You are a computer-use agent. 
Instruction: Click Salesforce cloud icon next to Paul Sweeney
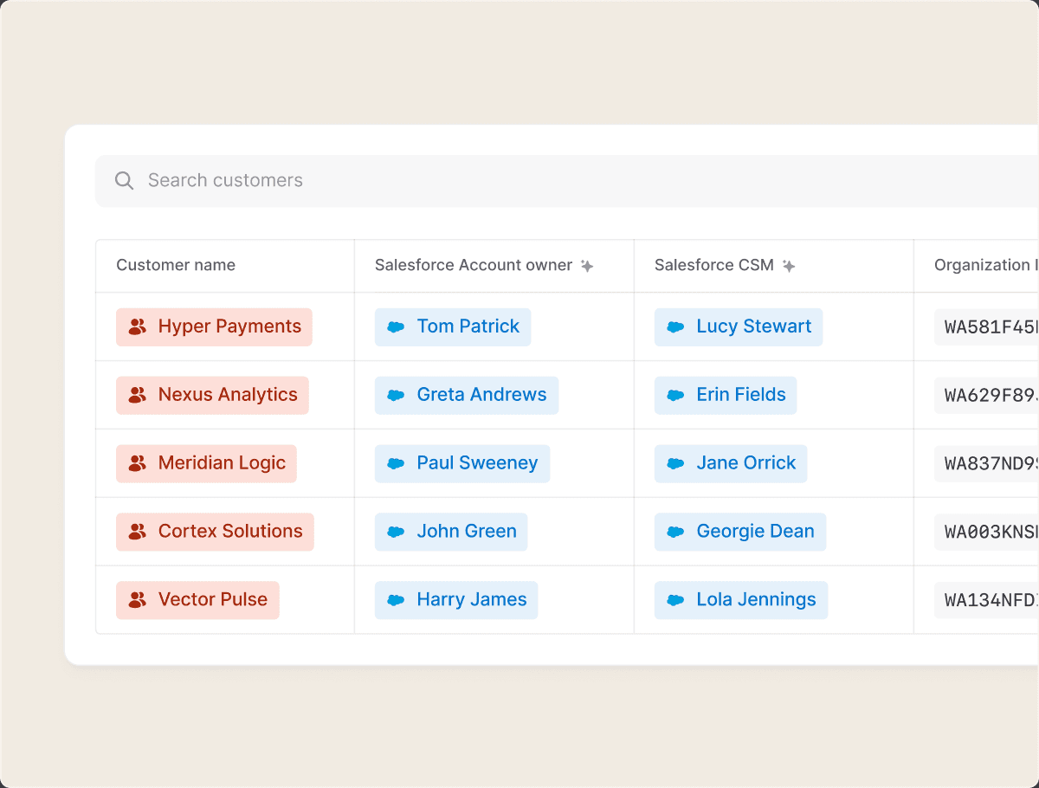[x=396, y=464]
